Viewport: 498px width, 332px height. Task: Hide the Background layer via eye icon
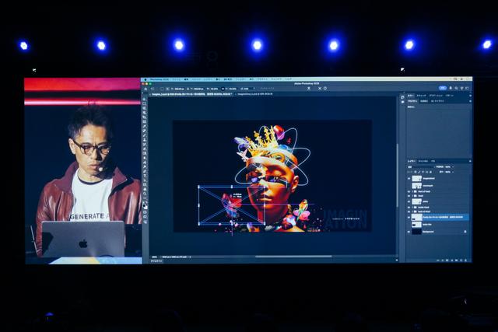[x=409, y=232]
